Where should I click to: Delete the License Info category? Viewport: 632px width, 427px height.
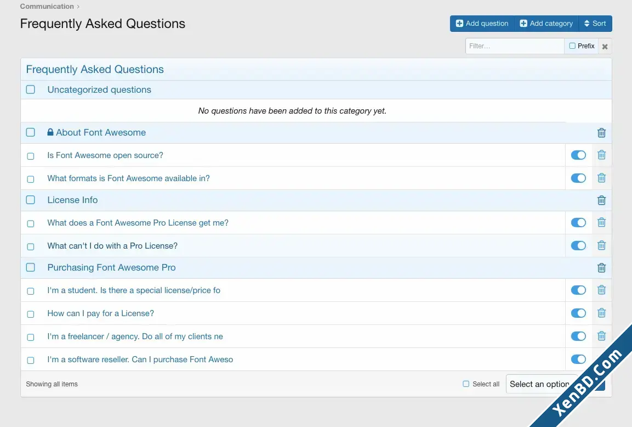pyautogui.click(x=601, y=200)
